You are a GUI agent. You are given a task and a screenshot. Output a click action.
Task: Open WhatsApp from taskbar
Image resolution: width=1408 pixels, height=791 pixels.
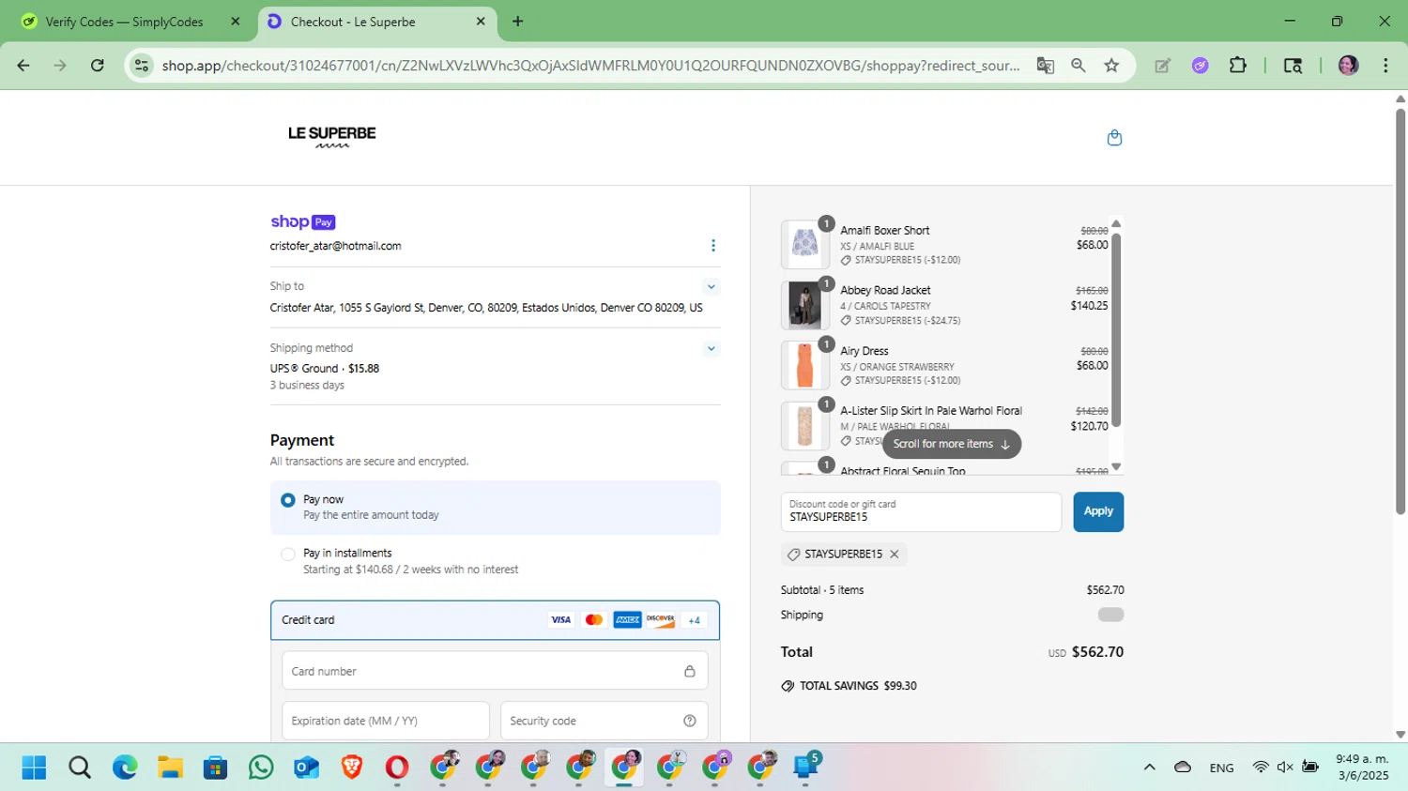click(261, 768)
